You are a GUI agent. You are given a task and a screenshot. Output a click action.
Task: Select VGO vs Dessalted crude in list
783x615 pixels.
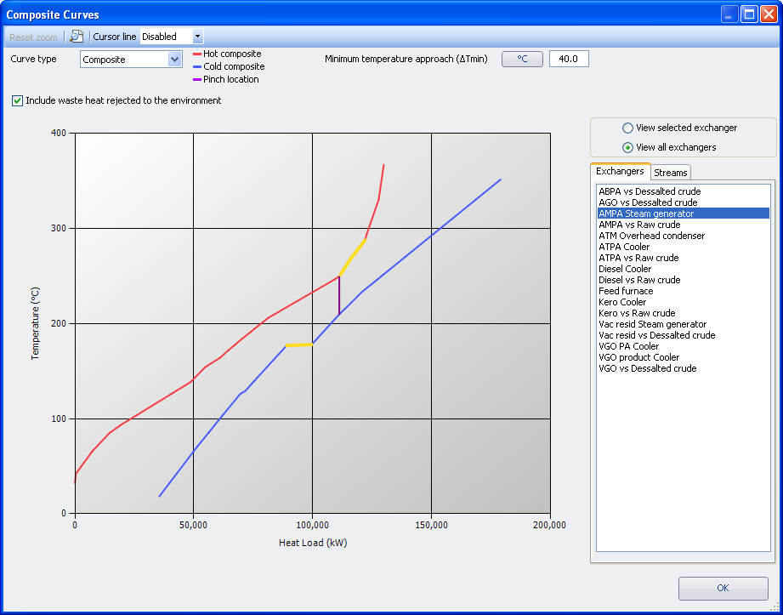(x=684, y=368)
